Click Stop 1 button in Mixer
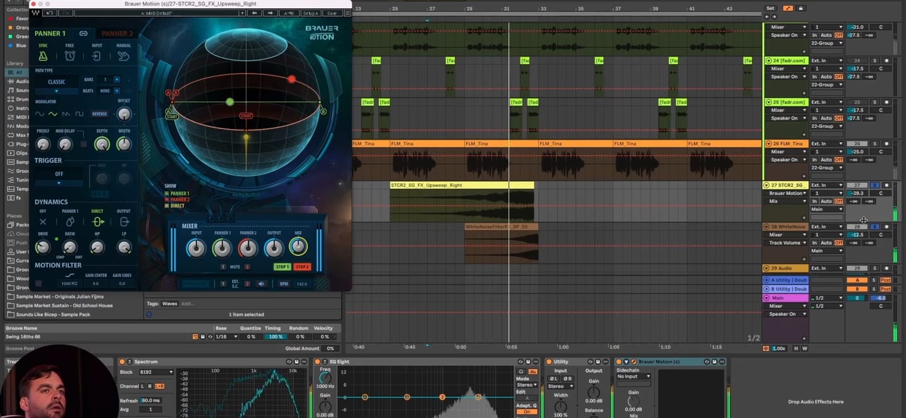This screenshot has width=906, height=418. (x=282, y=267)
